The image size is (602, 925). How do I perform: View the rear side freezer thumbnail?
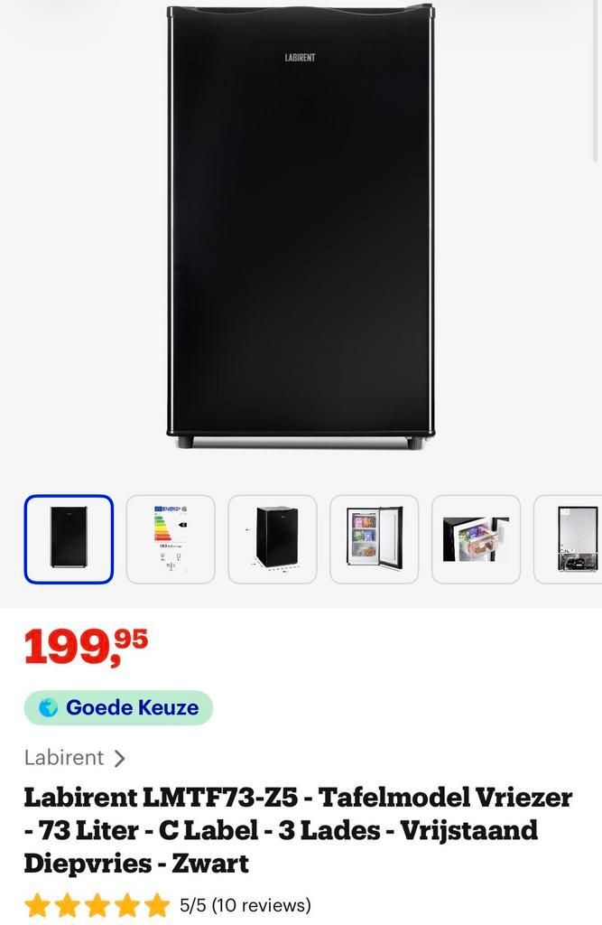point(569,538)
